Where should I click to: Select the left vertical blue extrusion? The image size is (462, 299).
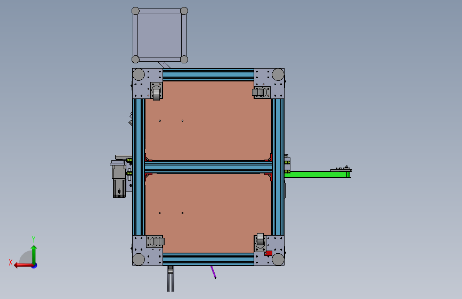pyautogui.click(x=139, y=167)
